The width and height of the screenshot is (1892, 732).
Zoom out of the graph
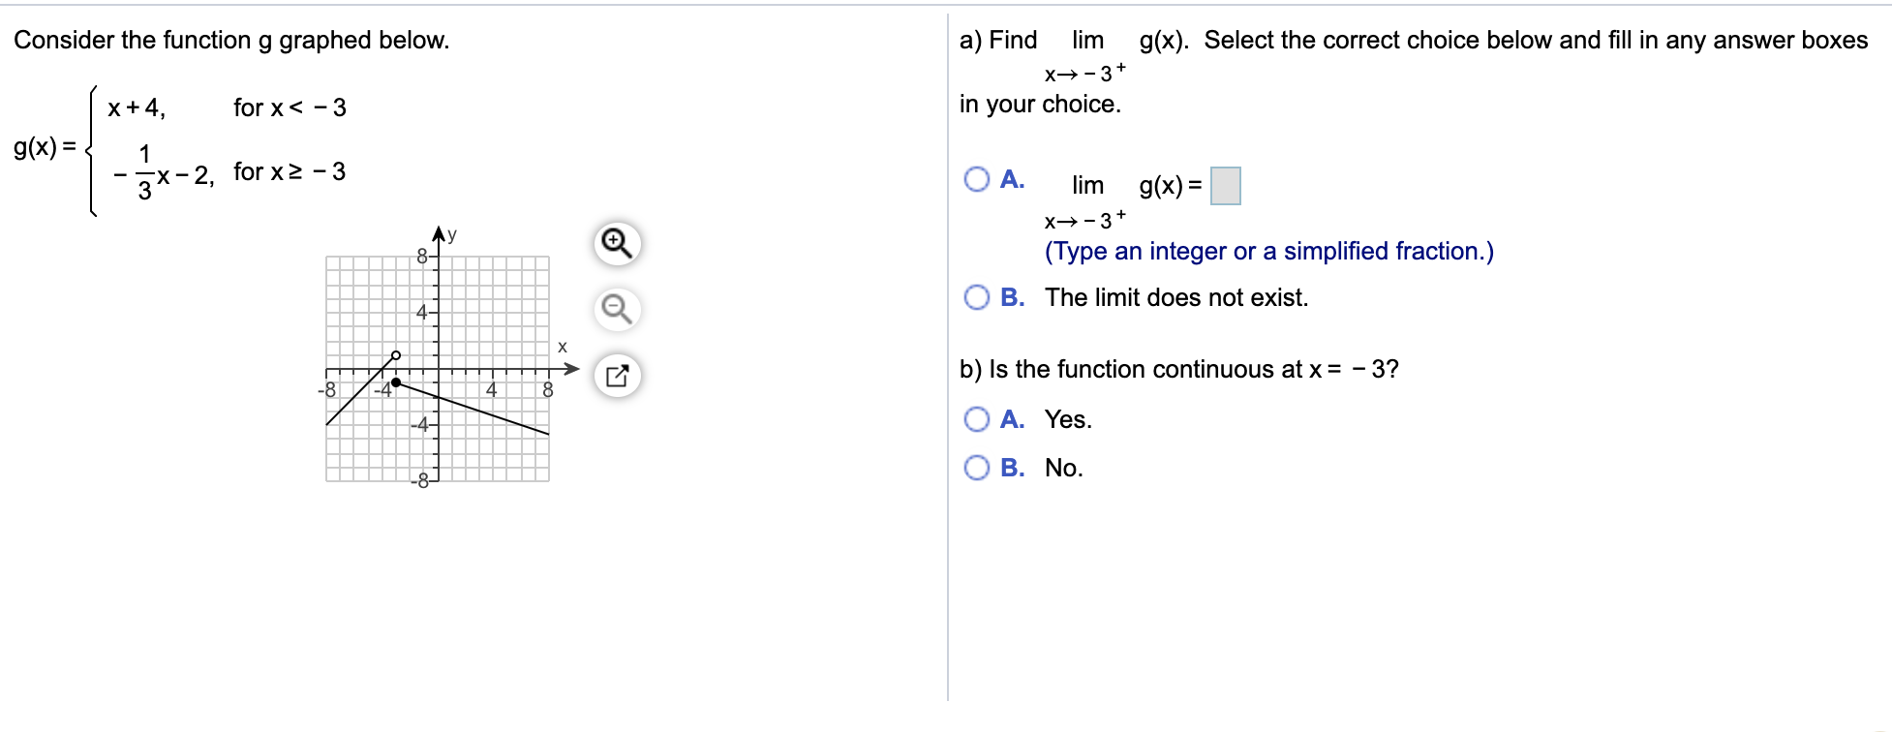click(x=617, y=309)
